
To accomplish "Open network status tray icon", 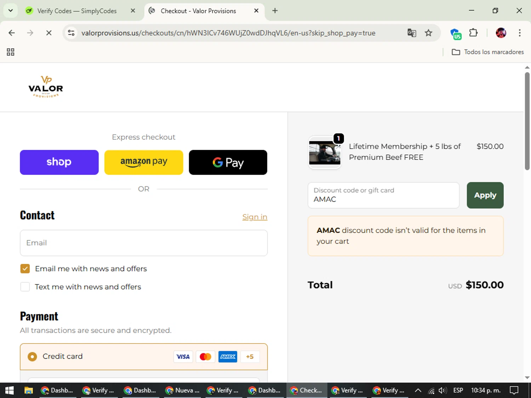I will click(431, 391).
